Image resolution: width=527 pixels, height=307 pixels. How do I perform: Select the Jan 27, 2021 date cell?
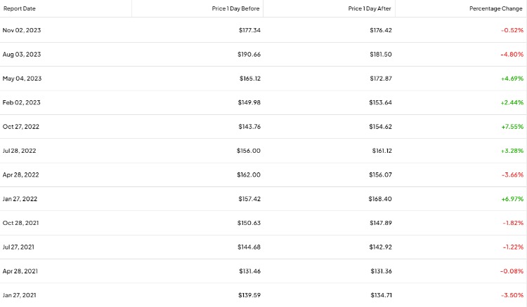(20, 295)
